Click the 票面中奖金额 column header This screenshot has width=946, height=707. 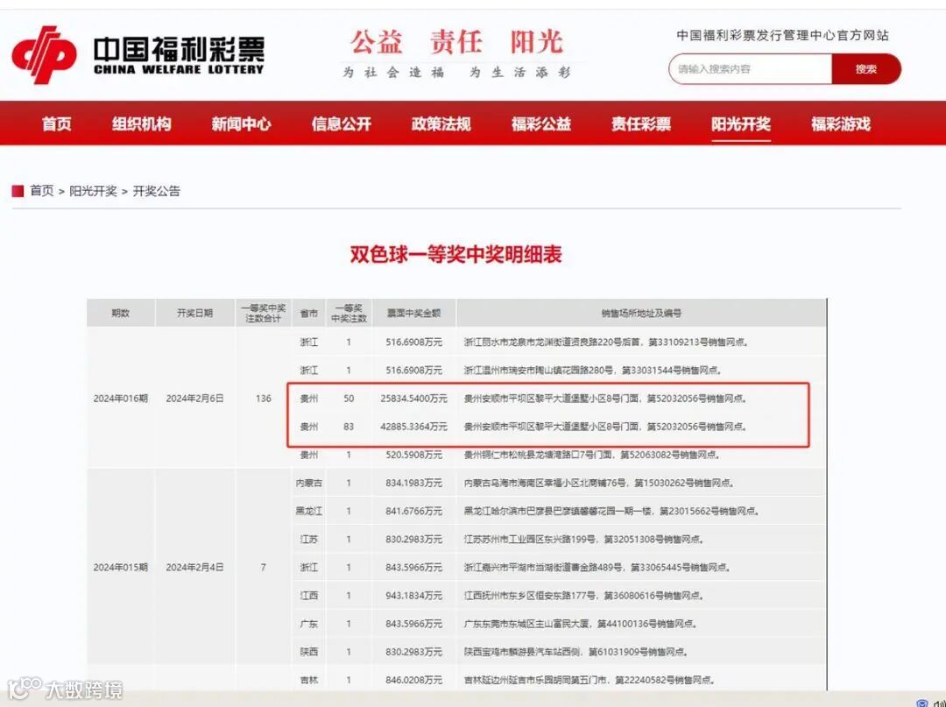413,313
